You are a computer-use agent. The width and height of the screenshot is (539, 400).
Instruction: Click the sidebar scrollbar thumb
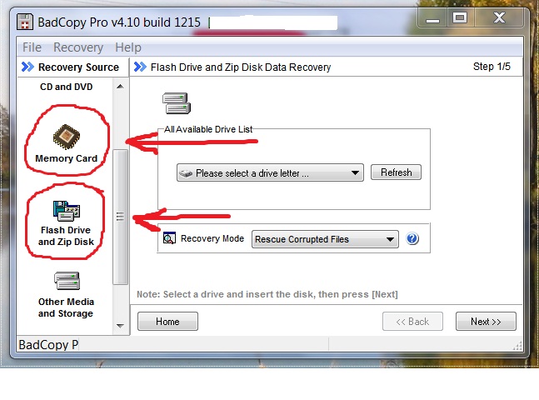[120, 217]
